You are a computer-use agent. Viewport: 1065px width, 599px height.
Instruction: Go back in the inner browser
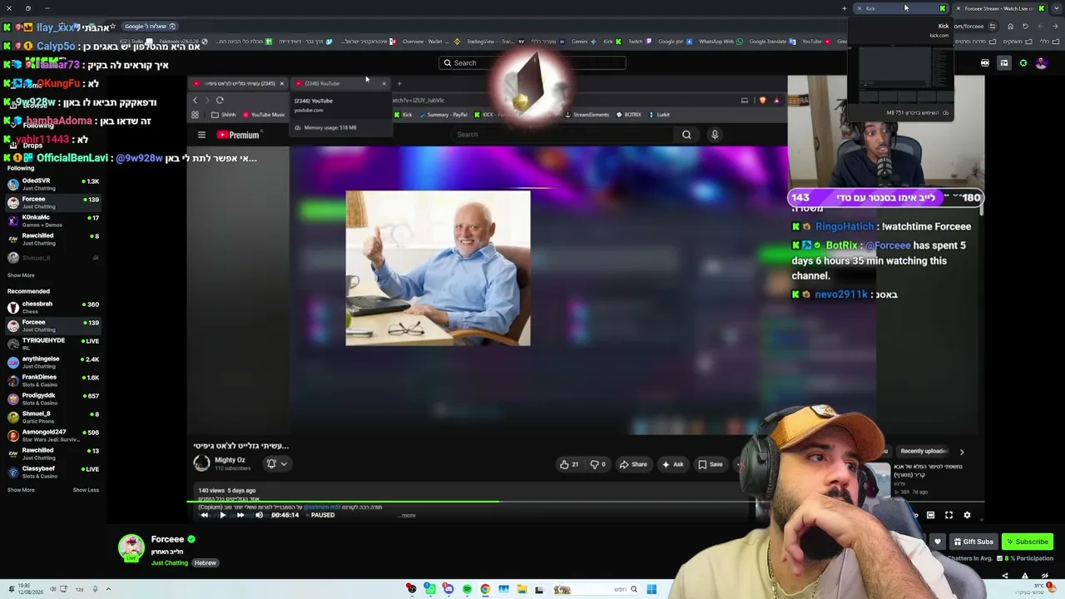196,100
